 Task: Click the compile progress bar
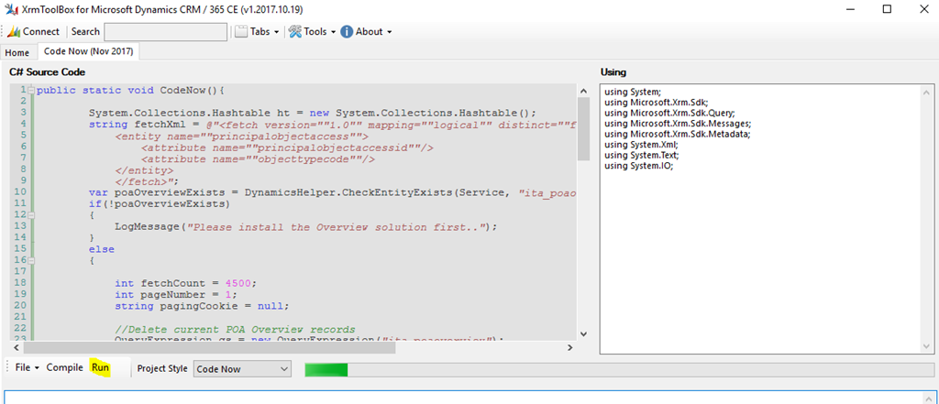point(619,370)
